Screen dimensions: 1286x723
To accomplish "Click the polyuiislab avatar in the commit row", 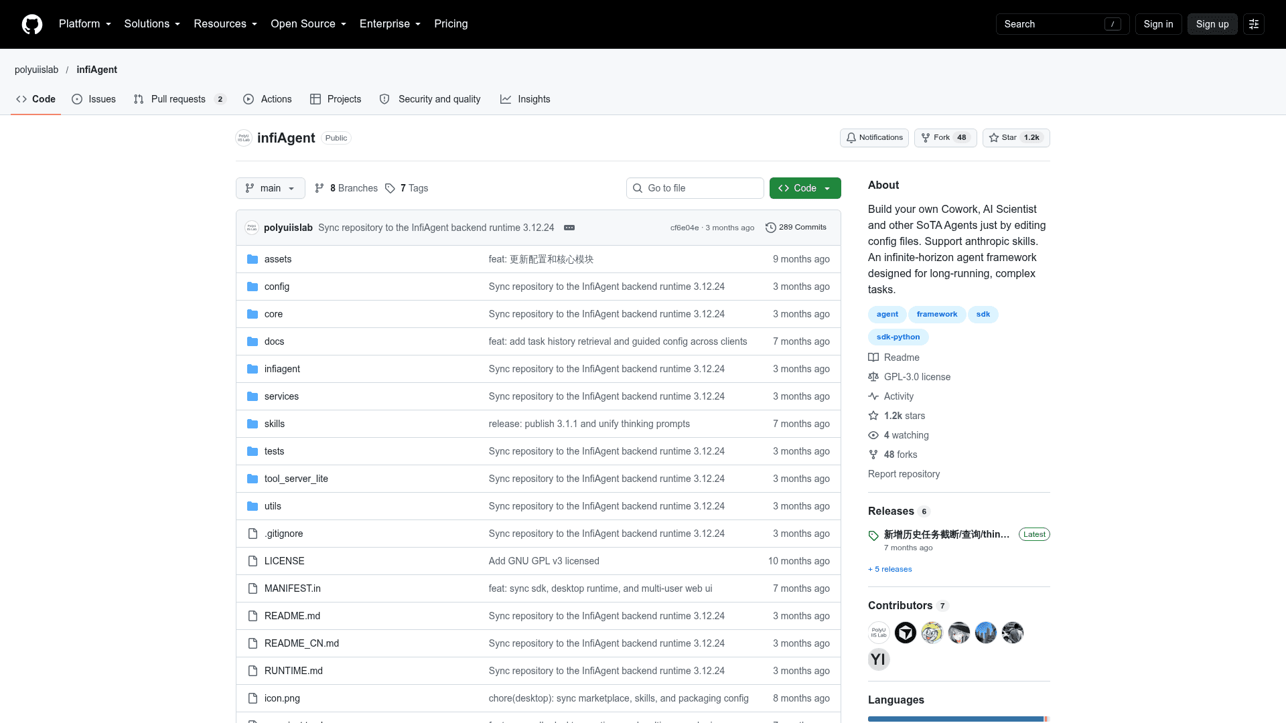I will tap(252, 228).
